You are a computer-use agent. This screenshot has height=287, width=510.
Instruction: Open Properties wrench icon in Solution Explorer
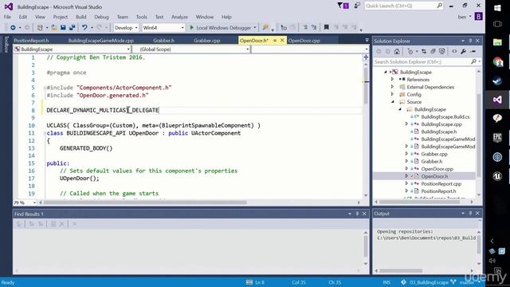click(464, 51)
